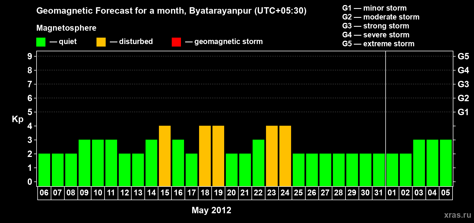The height and width of the screenshot is (223, 474).
Task: Click the date label 25 on the axis
Action: [298, 193]
